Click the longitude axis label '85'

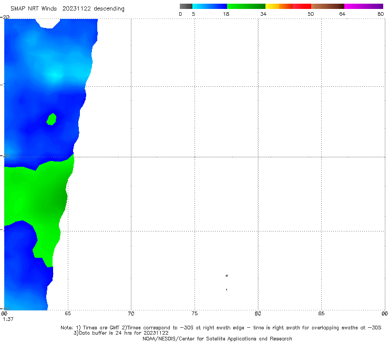[321, 314]
